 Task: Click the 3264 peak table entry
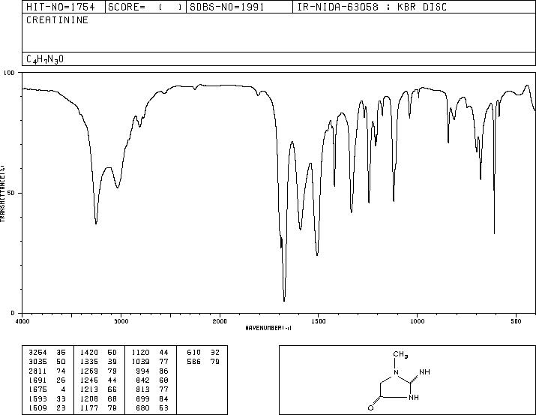coord(38,353)
